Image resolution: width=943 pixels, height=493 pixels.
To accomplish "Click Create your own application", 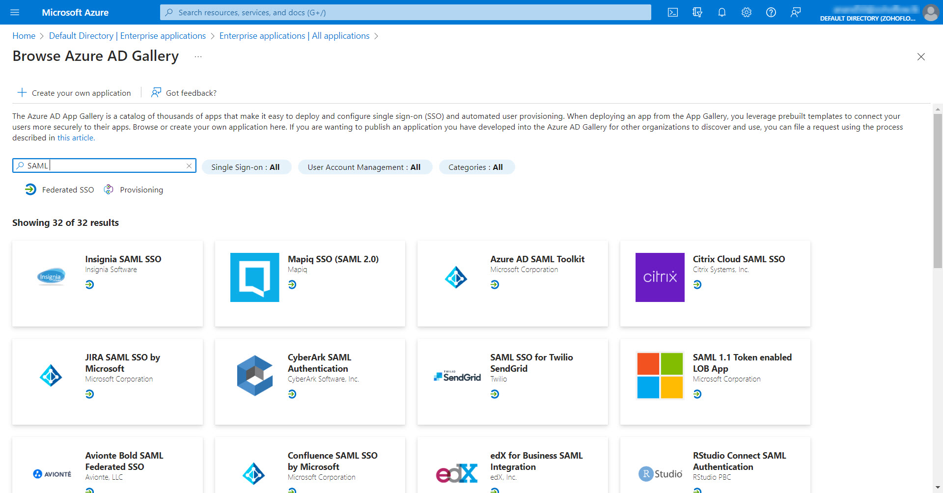I will point(75,93).
